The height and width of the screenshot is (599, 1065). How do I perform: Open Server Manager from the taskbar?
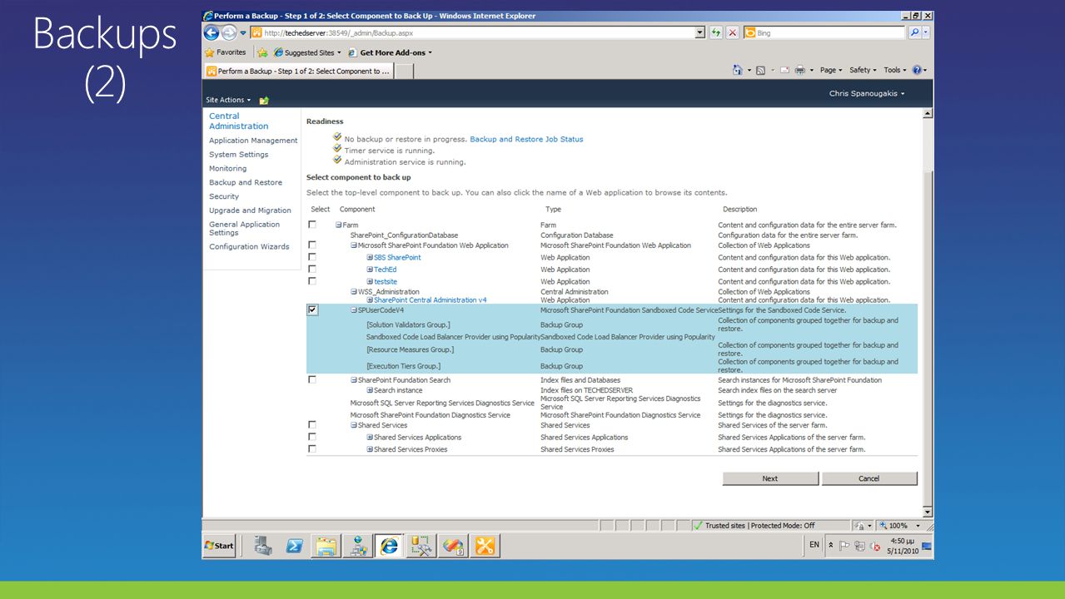click(x=263, y=546)
